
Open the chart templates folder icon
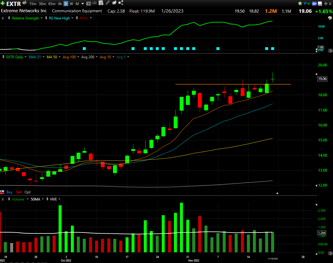[114, 3]
